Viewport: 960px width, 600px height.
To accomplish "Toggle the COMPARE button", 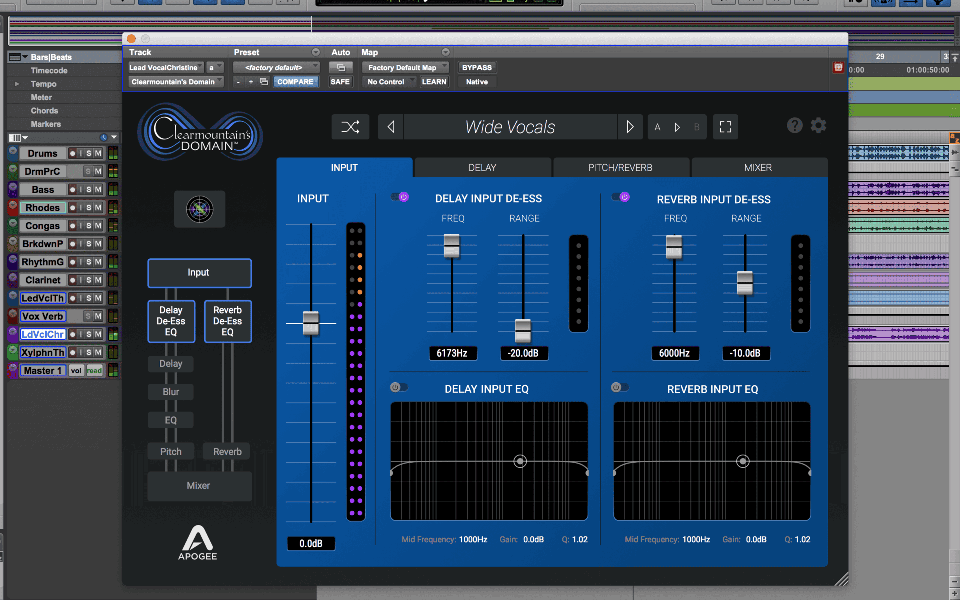I will [295, 82].
